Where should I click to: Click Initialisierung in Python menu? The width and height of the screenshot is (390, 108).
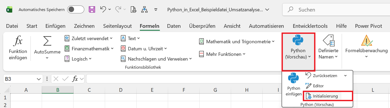tap(325, 96)
